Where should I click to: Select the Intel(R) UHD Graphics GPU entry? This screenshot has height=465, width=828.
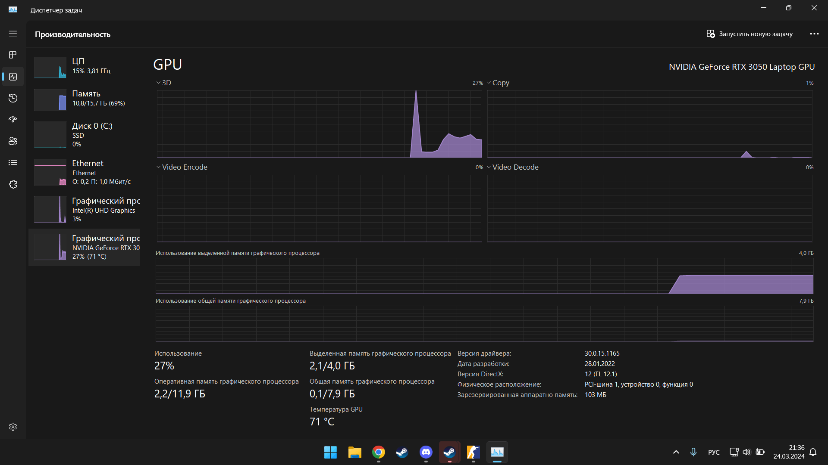(84, 209)
